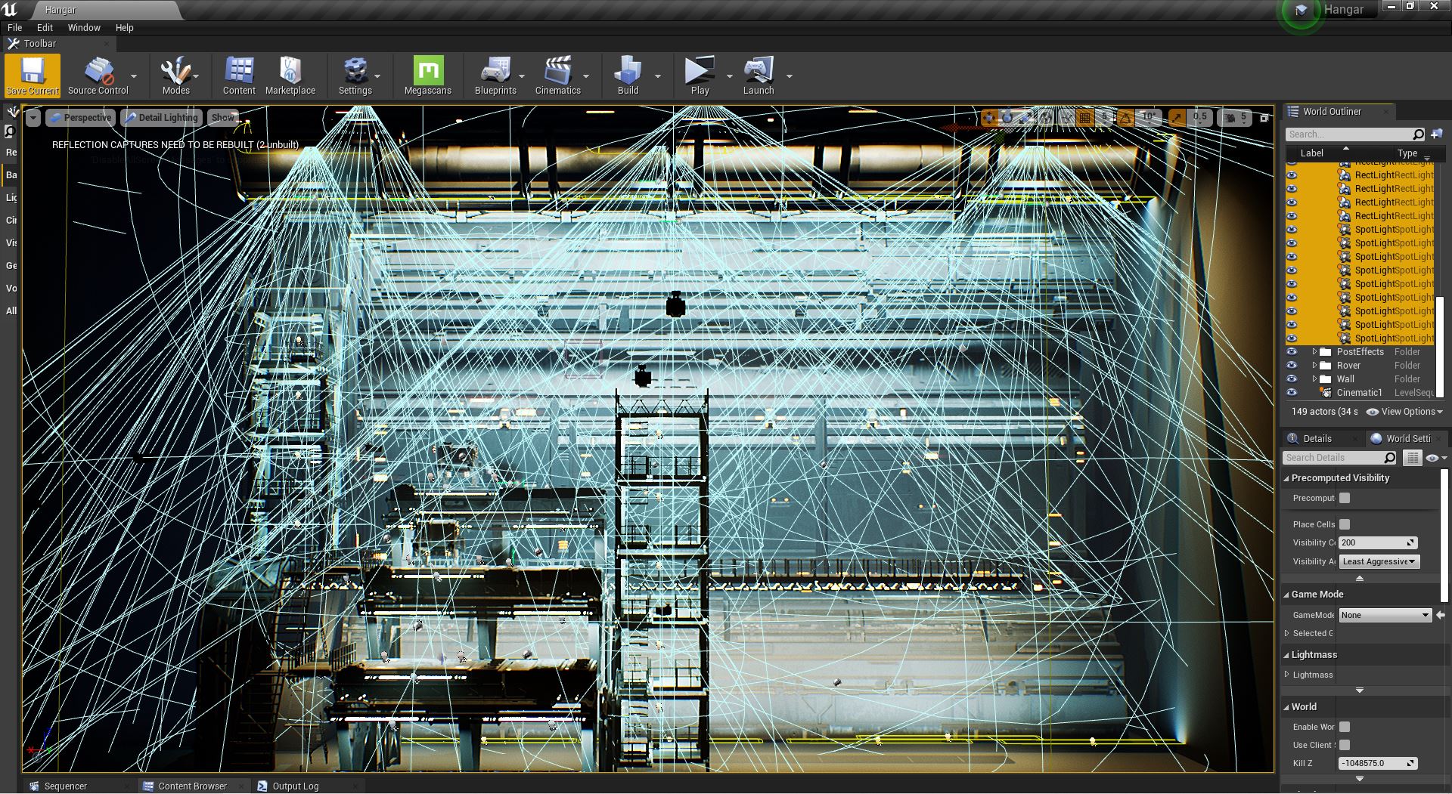Screen dimensions: 1452x794
Task: Click the Perspective viewport button
Action: pyautogui.click(x=81, y=118)
